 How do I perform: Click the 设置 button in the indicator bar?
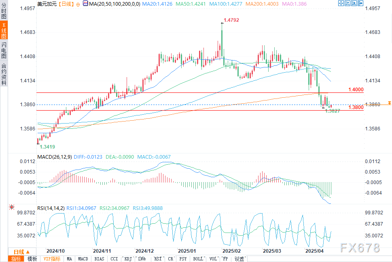[239, 259]
